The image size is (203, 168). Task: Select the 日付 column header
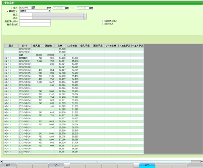pyautogui.click(x=25, y=46)
